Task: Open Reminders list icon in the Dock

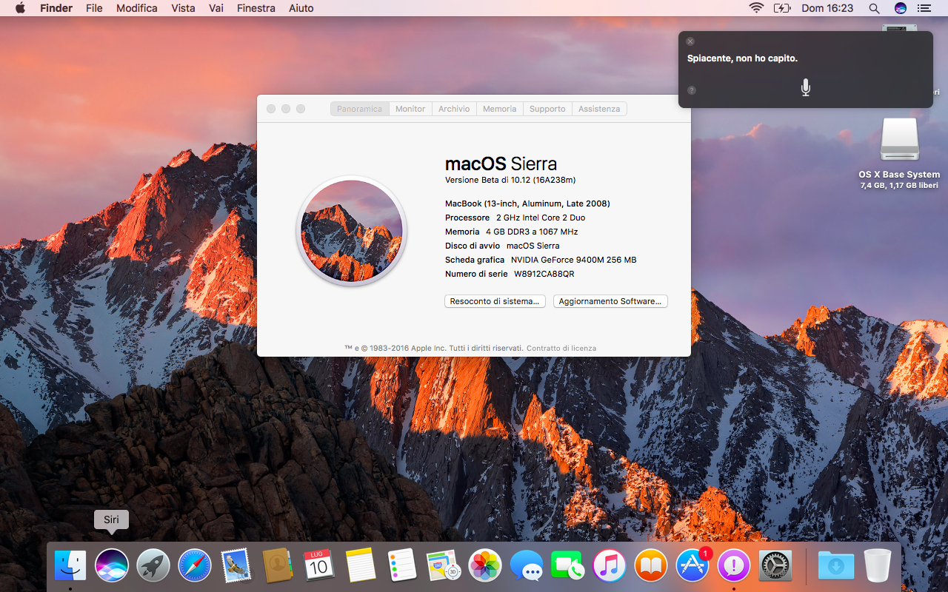Action: [x=402, y=566]
